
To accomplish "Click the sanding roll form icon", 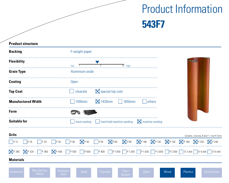I will (90, 112).
